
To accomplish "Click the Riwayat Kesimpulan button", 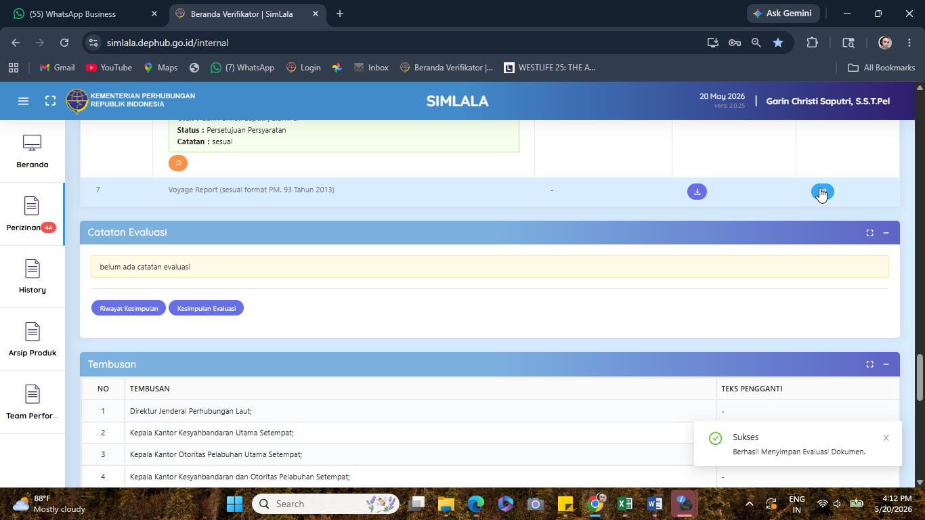I will coord(129,308).
